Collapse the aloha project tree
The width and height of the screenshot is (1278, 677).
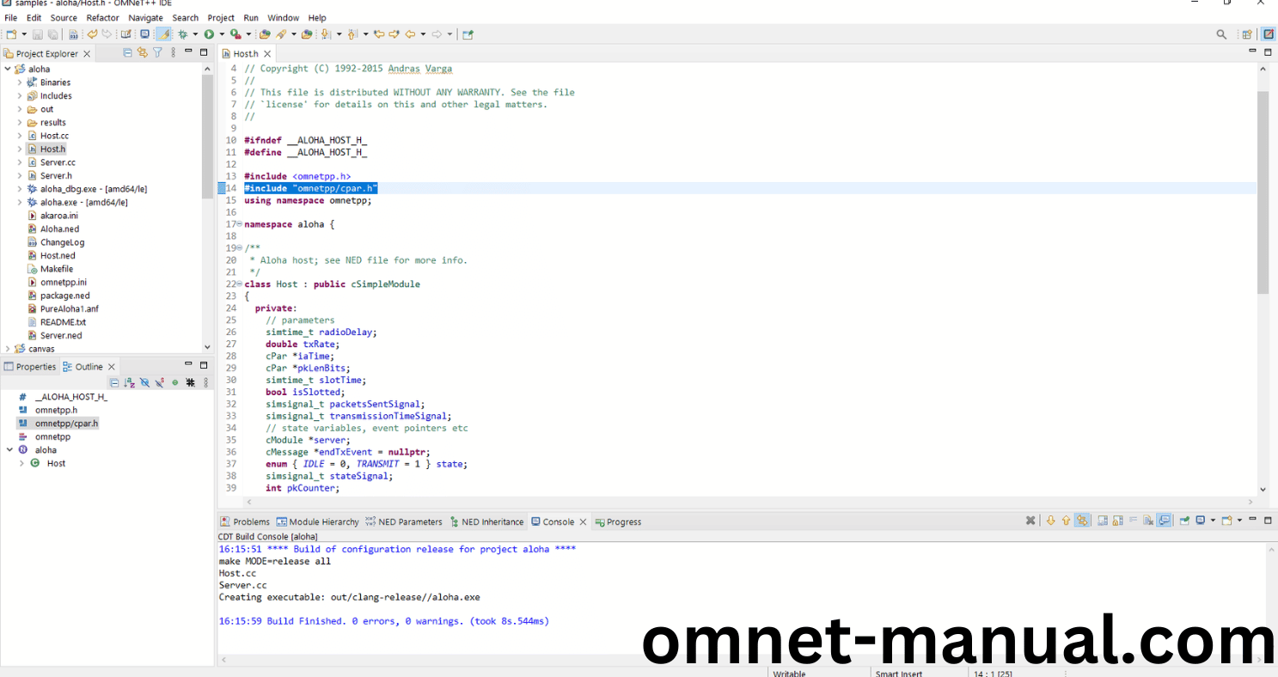(x=7, y=69)
